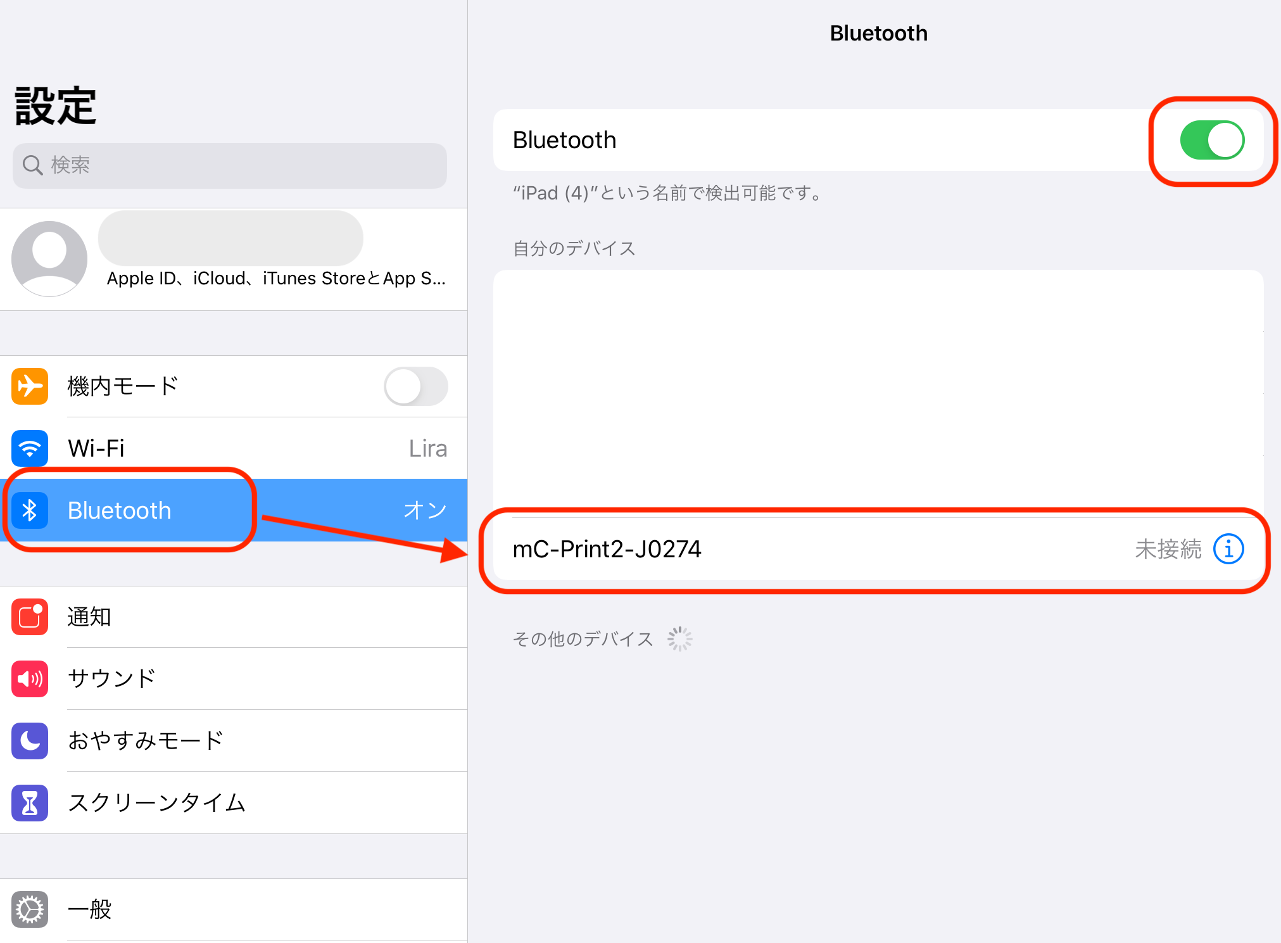Open the General (一般) gear icon

pyautogui.click(x=30, y=909)
